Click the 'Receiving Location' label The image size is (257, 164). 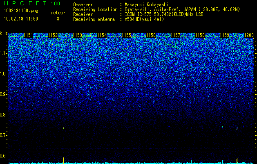95,9
